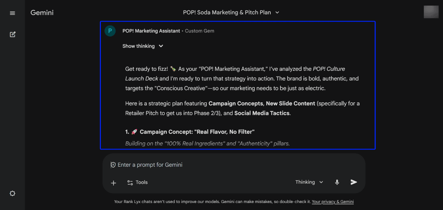Click the round P avatar of the Gem
443x210 pixels.
click(x=110, y=31)
